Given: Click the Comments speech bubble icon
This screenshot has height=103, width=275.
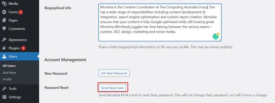Looking at the screenshot, I should (x=4, y=28).
